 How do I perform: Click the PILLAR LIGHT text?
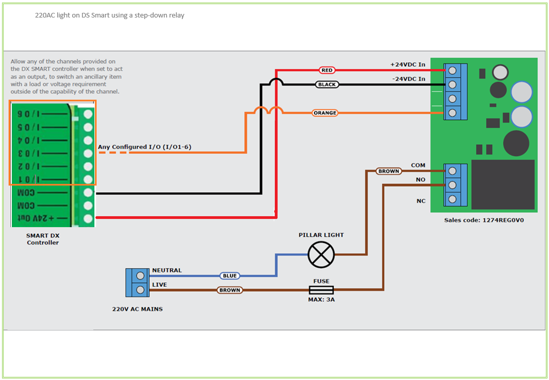321,235
